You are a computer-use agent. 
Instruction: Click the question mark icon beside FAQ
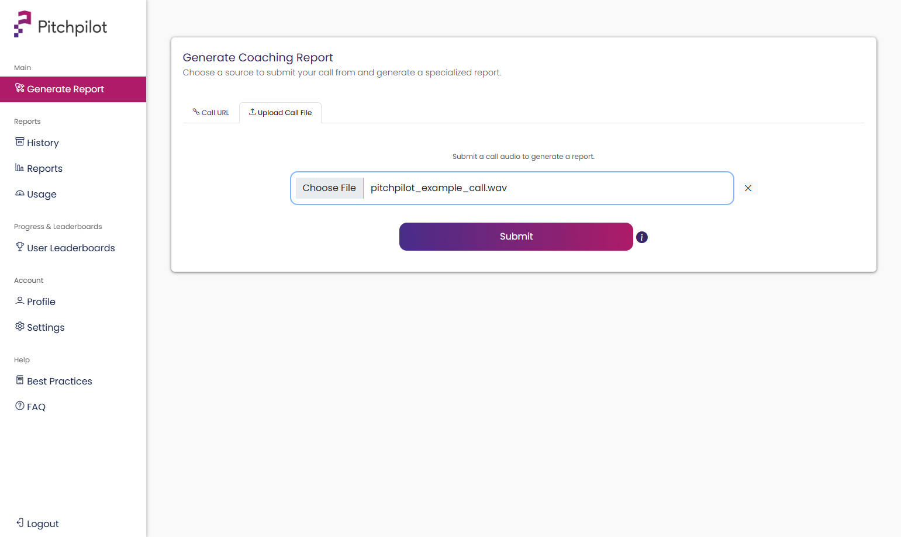click(x=20, y=406)
